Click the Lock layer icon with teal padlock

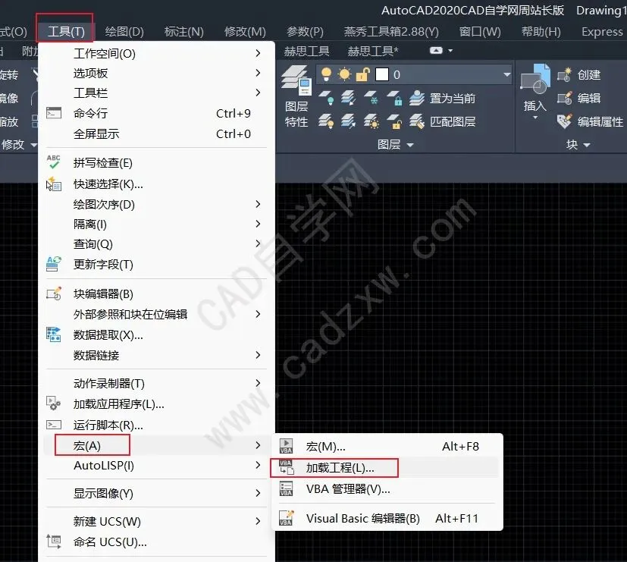pyautogui.click(x=394, y=98)
